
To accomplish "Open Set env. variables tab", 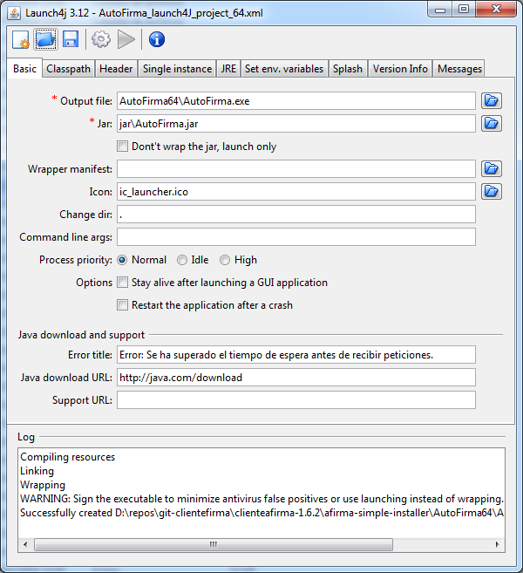I will 284,69.
